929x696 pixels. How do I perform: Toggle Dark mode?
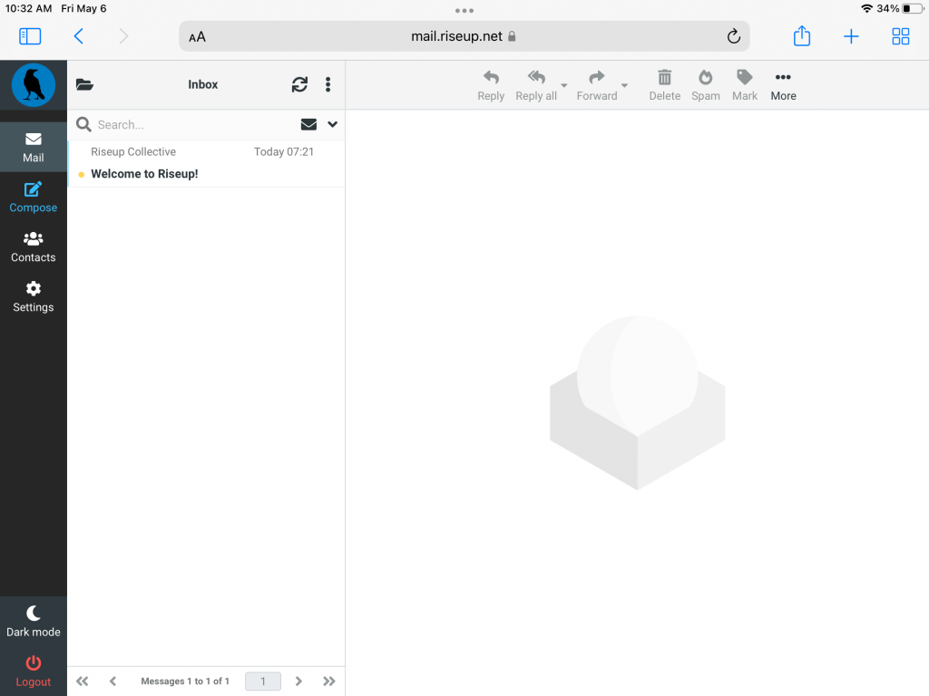click(34, 621)
